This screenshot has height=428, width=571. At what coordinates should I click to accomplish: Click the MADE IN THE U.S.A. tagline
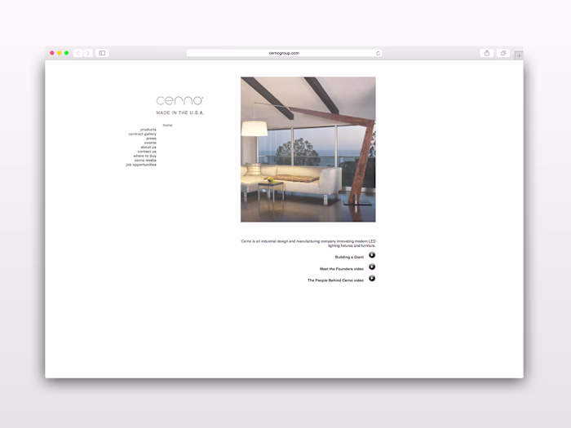pyautogui.click(x=180, y=113)
